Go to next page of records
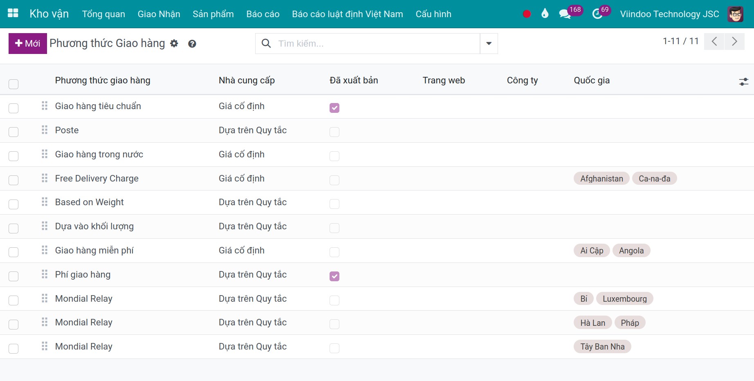 click(734, 41)
